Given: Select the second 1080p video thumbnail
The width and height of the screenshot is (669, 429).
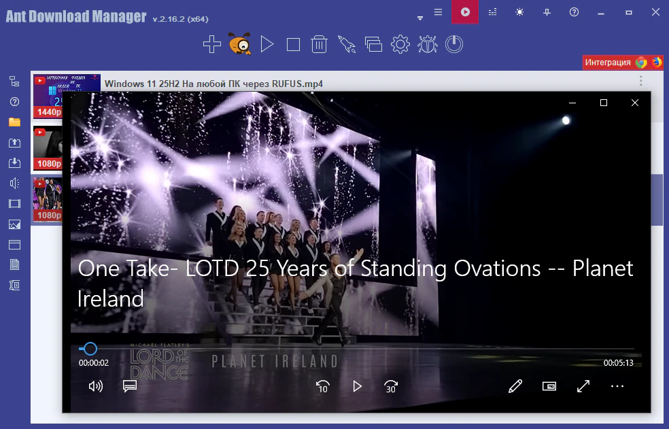Looking at the screenshot, I should (48, 148).
